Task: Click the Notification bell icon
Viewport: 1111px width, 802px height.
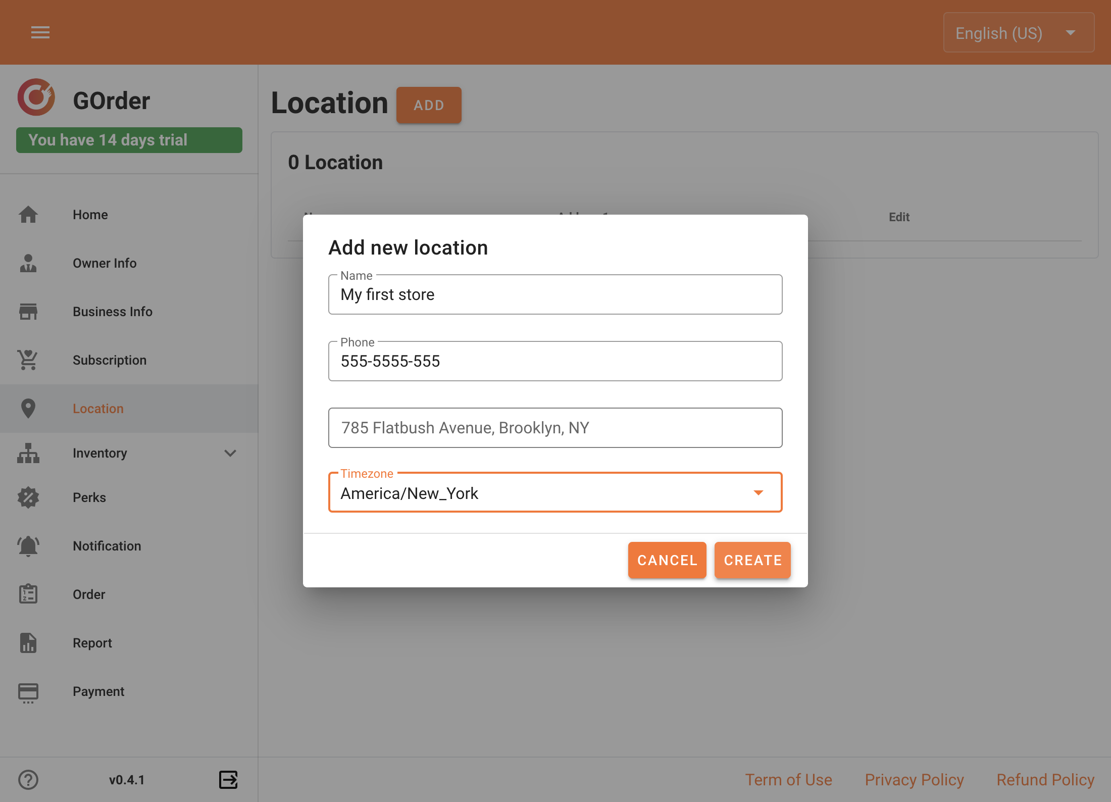Action: click(28, 546)
